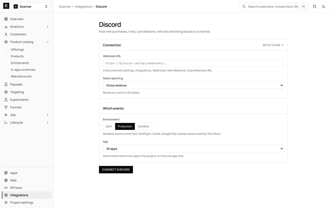Select Integrations in the sidebar
Screen dimensions: 333x208
click(27, 195)
